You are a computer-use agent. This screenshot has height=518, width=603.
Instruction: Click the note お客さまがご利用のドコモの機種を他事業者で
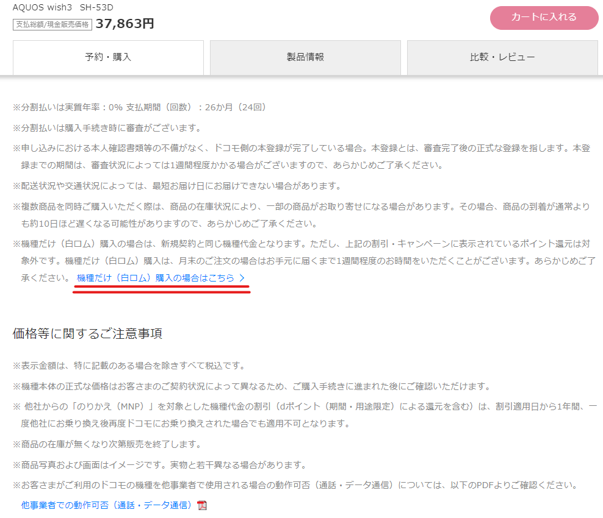coord(296,485)
